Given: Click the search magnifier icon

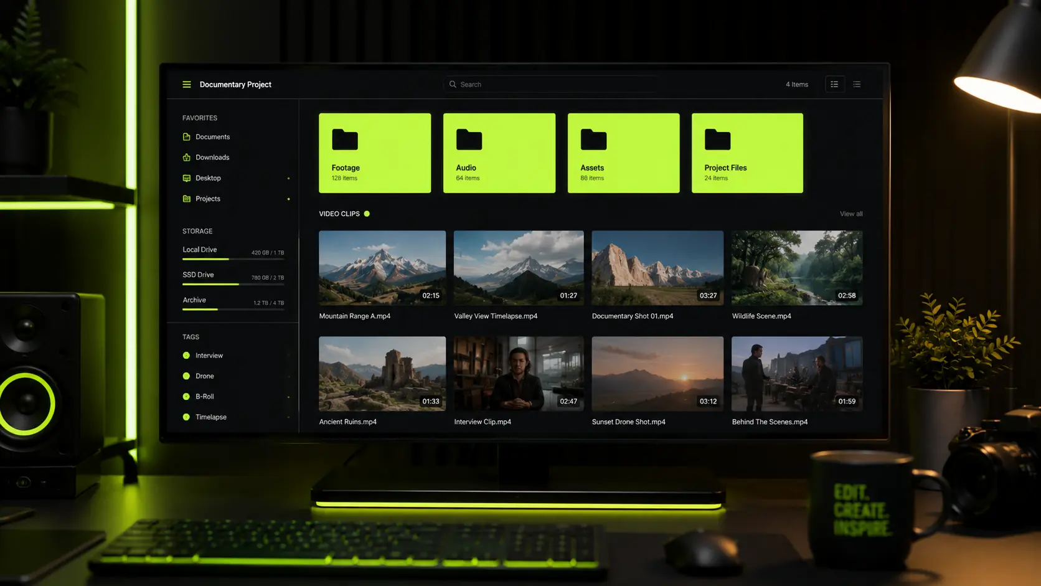Looking at the screenshot, I should pos(453,84).
